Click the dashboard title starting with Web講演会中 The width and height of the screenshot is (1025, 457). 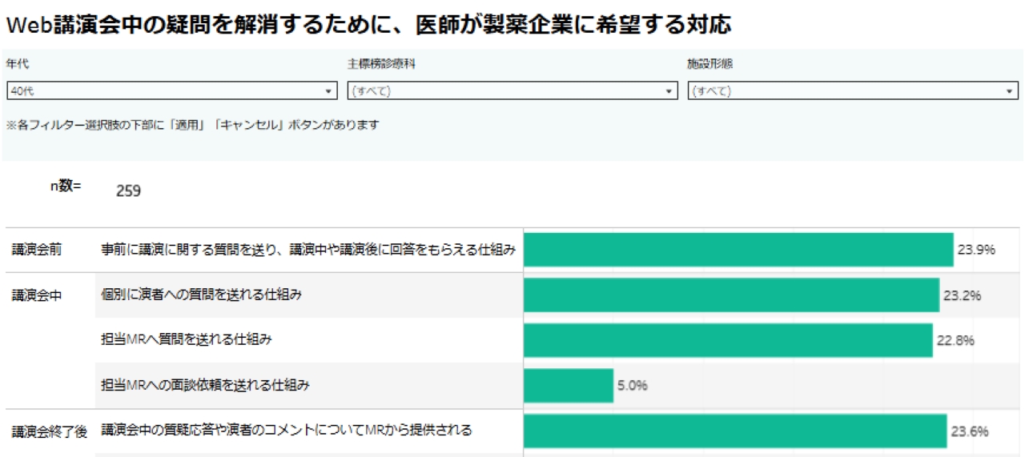[368, 26]
